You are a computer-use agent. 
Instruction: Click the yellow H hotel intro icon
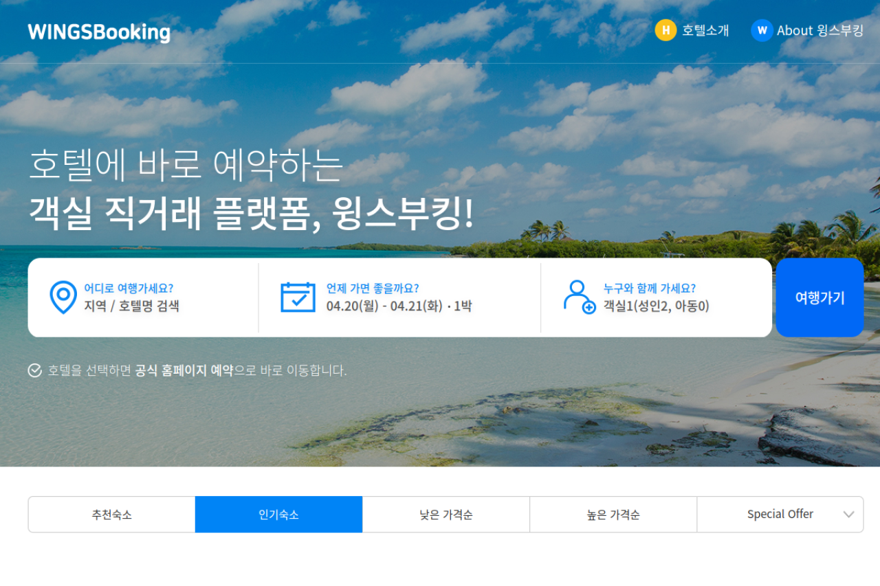click(x=665, y=30)
